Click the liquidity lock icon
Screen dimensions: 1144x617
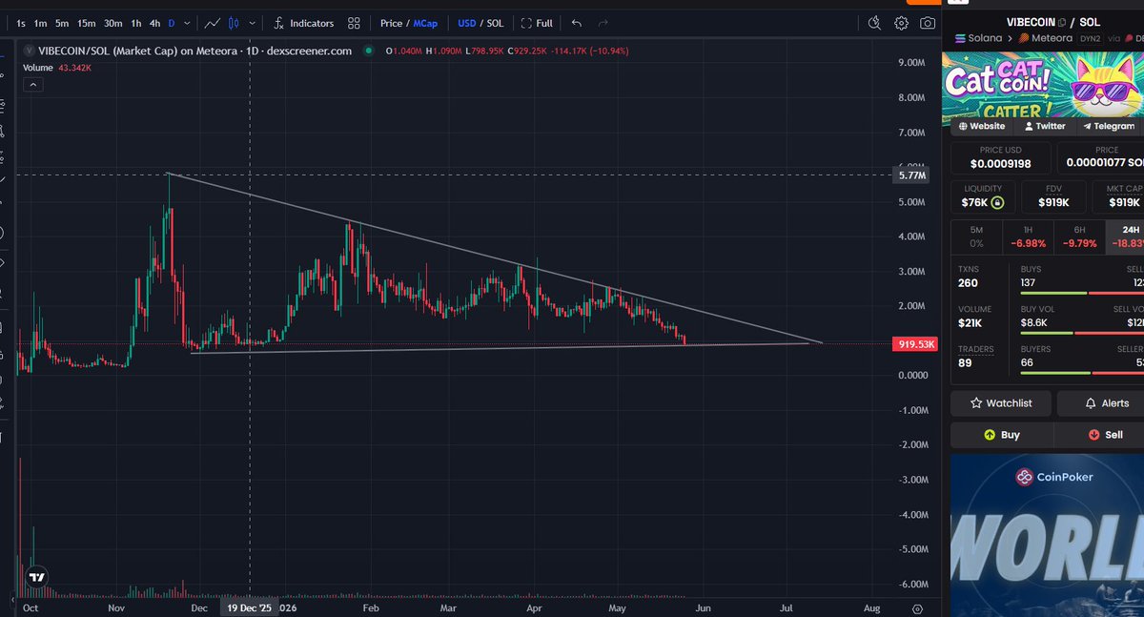coord(997,203)
